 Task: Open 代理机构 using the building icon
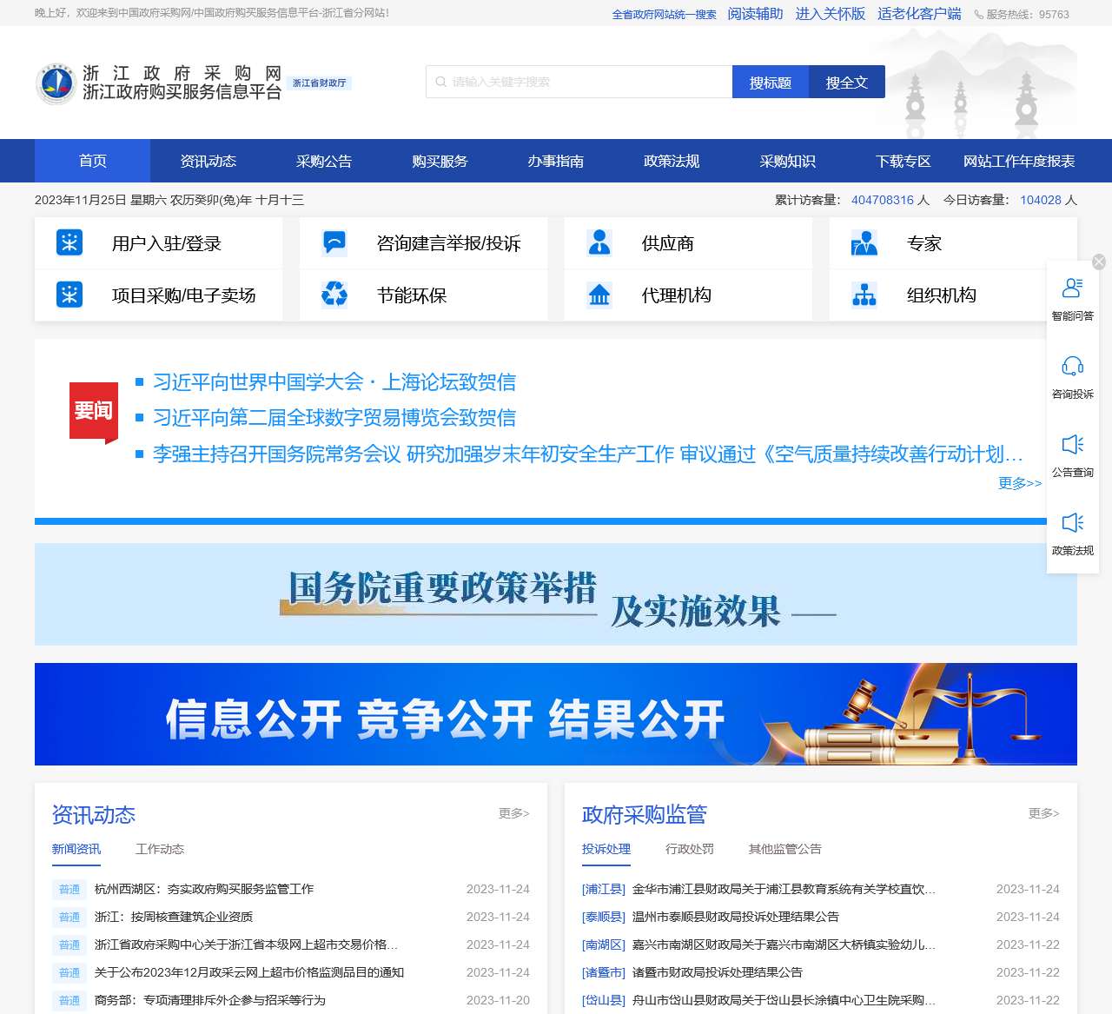pos(599,295)
